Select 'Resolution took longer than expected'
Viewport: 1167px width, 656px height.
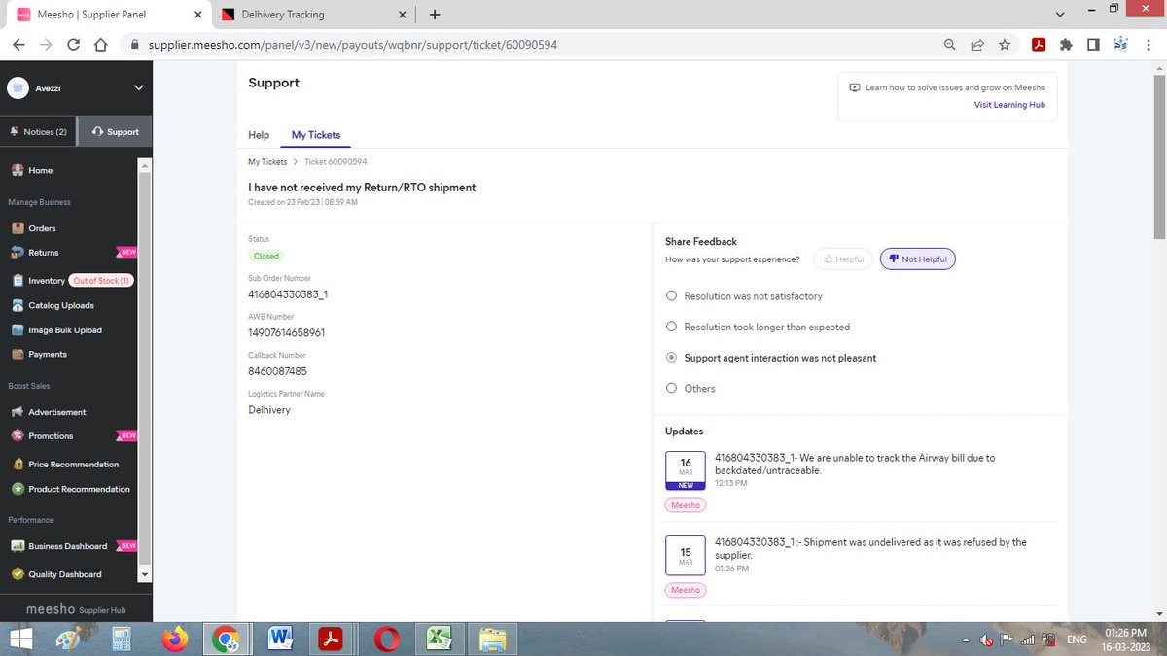(x=671, y=327)
